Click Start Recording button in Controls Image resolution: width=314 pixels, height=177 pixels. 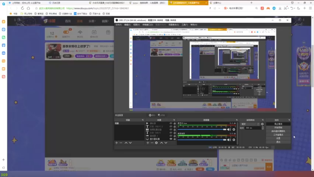pos(278,127)
